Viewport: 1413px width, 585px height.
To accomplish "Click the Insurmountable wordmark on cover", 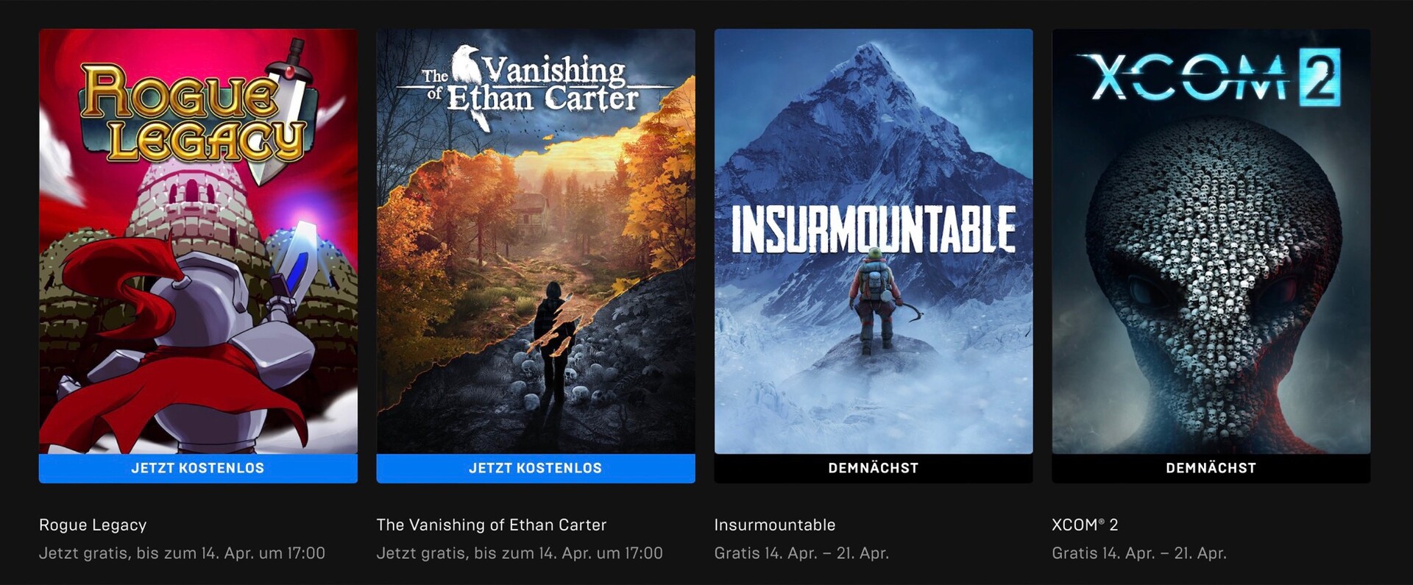I will click(874, 229).
